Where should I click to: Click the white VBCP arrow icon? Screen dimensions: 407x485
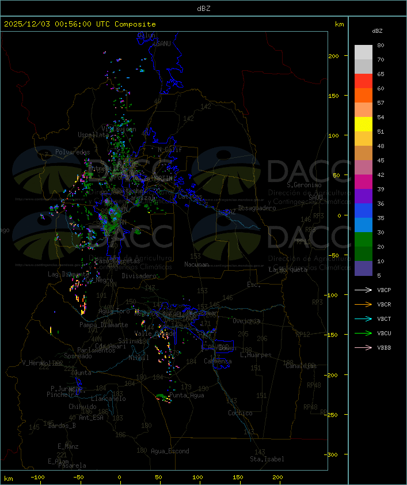363,290
